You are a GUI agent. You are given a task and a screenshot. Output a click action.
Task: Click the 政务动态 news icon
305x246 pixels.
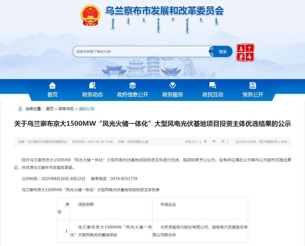coord(92,85)
